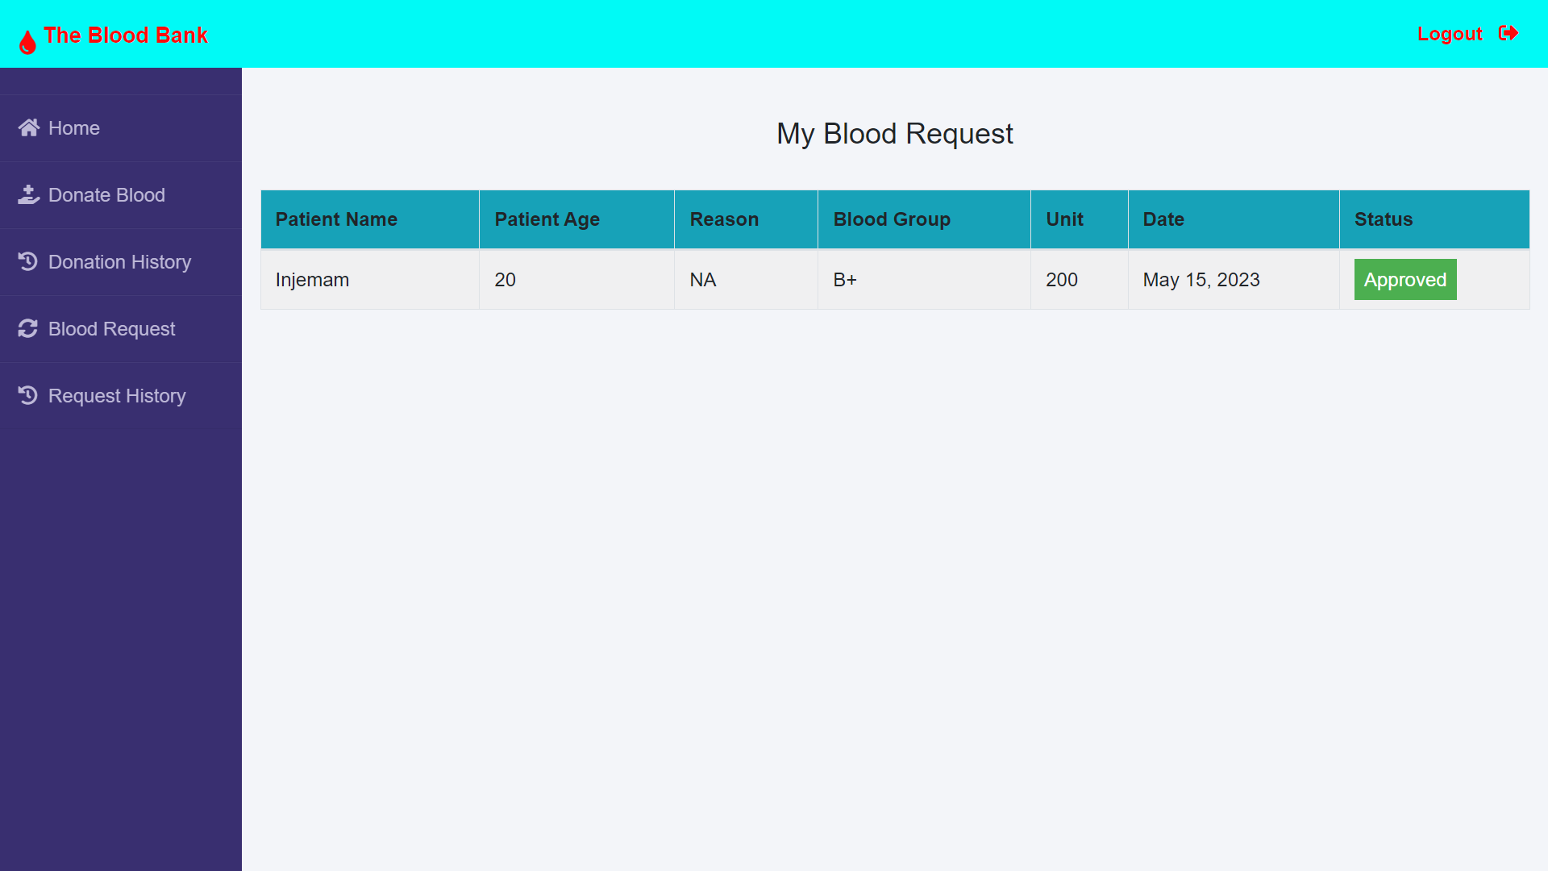Click the Blood Group column header
The height and width of the screenshot is (871, 1548).
pyautogui.click(x=891, y=219)
